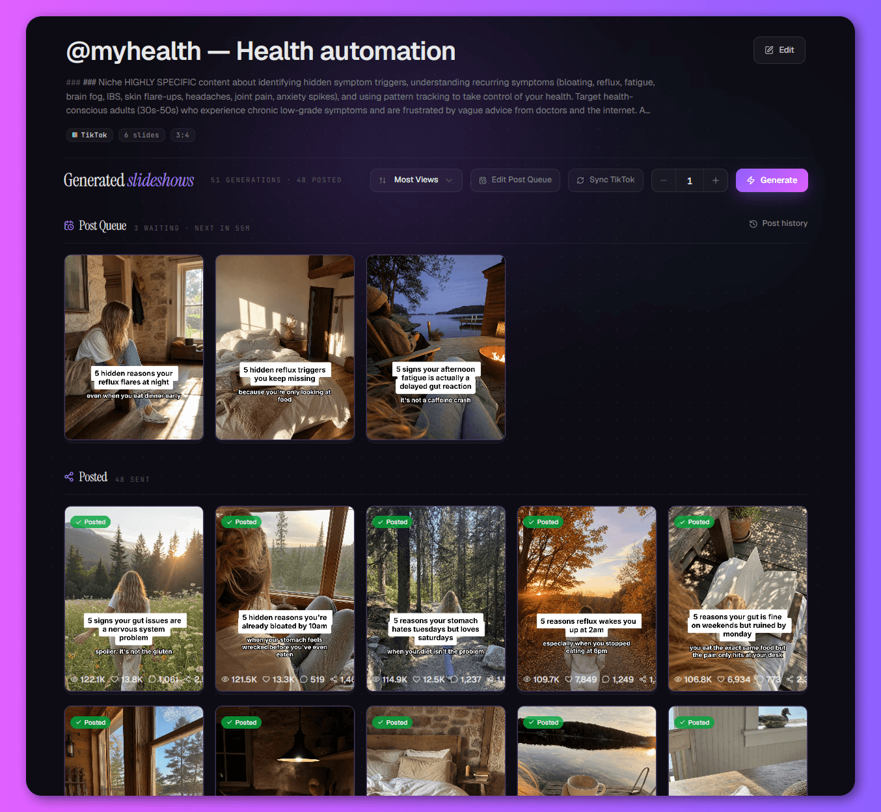This screenshot has height=812, width=881.
Task: Click Posted badge on stomach hates tuesdays card
Action: coord(392,522)
